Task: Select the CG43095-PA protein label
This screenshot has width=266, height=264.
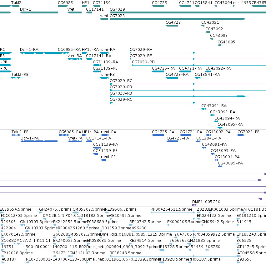Action: [230, 163]
